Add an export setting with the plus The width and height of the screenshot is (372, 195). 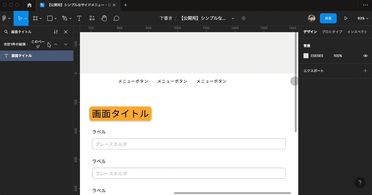[366, 71]
